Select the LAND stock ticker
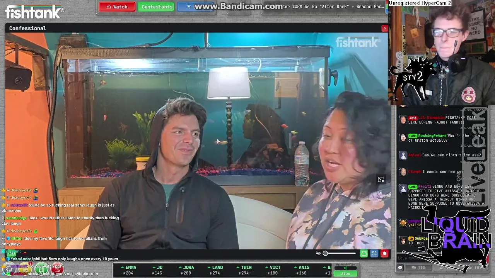Screen dimensions: 495x278 click(215, 270)
